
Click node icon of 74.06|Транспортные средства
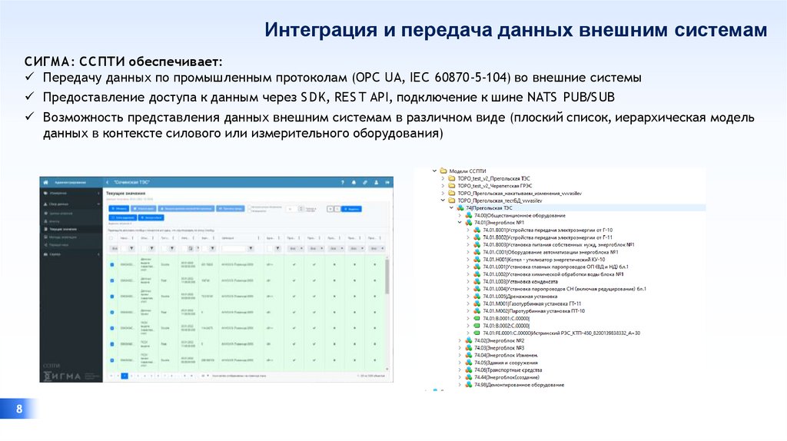click(469, 370)
